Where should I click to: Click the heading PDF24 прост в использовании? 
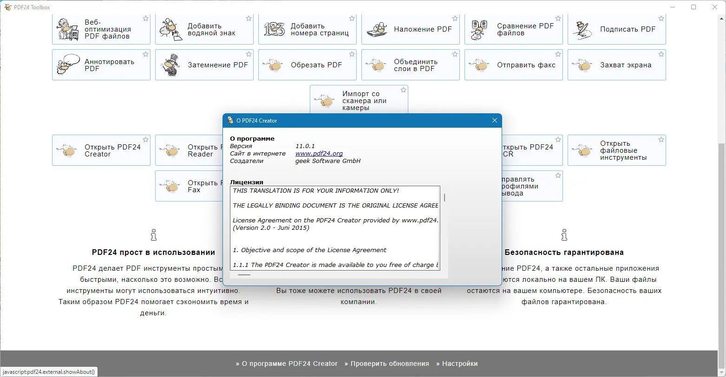(154, 253)
